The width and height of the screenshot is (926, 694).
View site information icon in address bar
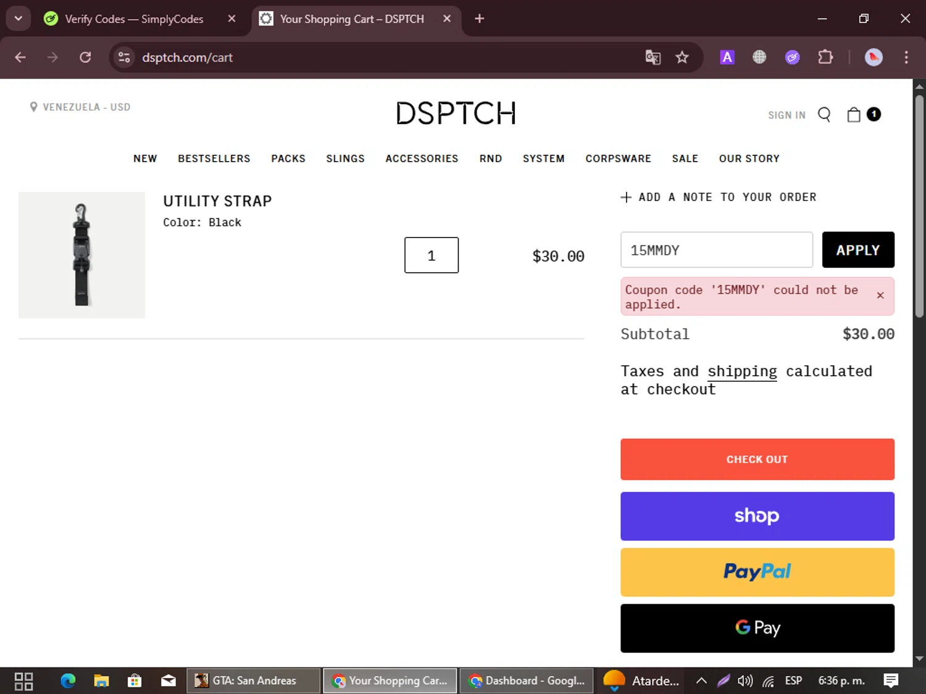tap(124, 57)
